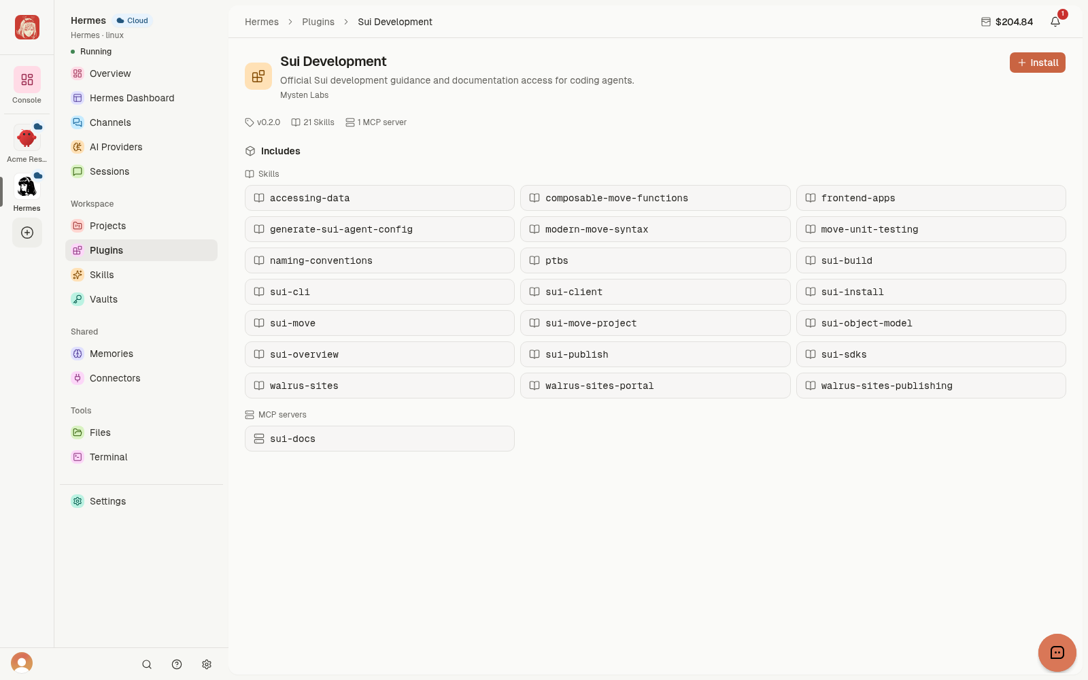
Task: Open Connectors in sidebar
Action: 141,378
